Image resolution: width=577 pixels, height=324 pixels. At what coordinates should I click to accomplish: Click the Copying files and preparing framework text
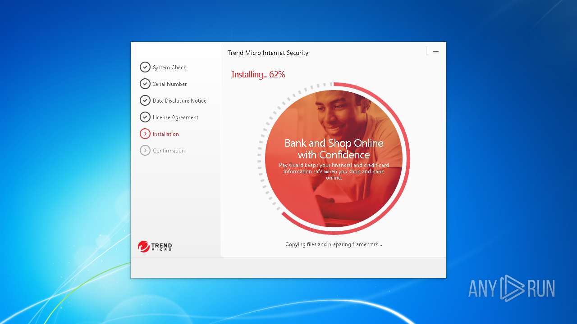point(334,244)
